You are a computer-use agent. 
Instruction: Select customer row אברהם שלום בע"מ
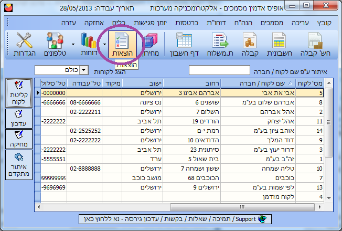tap(179, 102)
